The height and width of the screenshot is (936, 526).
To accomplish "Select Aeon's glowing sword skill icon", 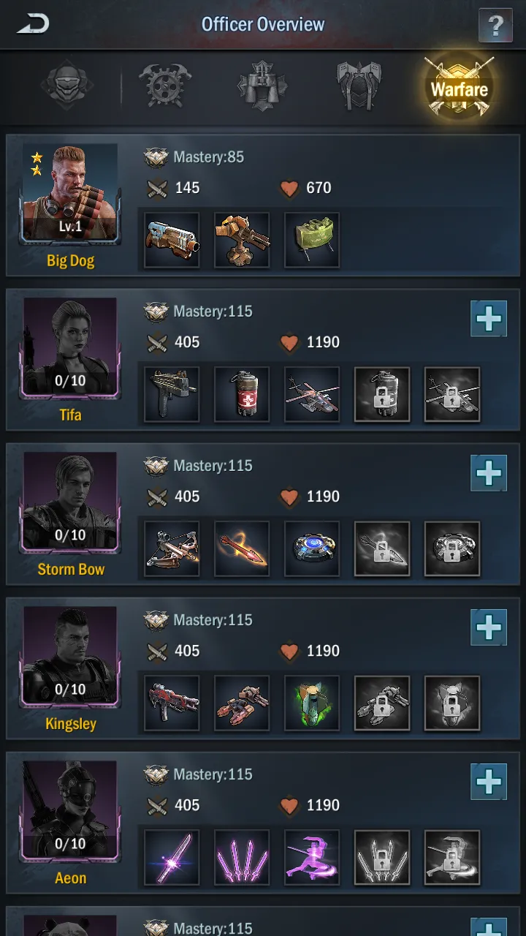I will (x=172, y=857).
